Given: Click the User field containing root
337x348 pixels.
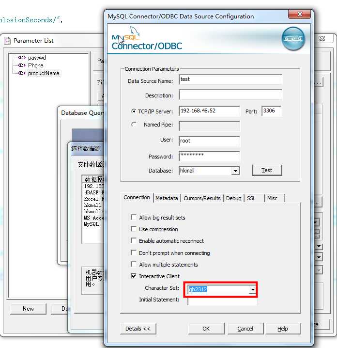Looking at the screenshot, I should pyautogui.click(x=209, y=141).
